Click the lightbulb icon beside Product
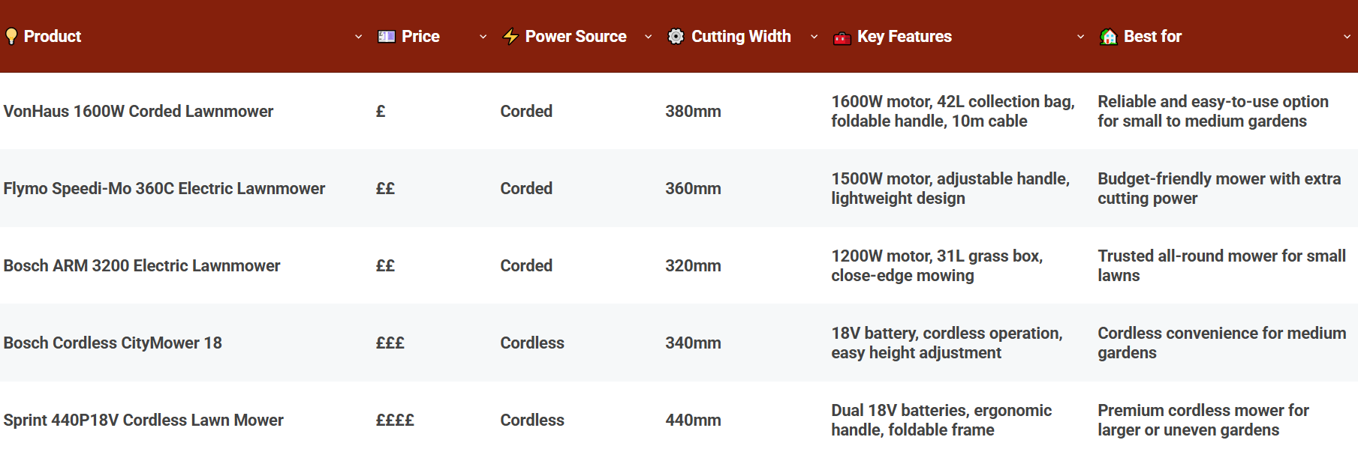Image resolution: width=1358 pixels, height=458 pixels. [11, 37]
